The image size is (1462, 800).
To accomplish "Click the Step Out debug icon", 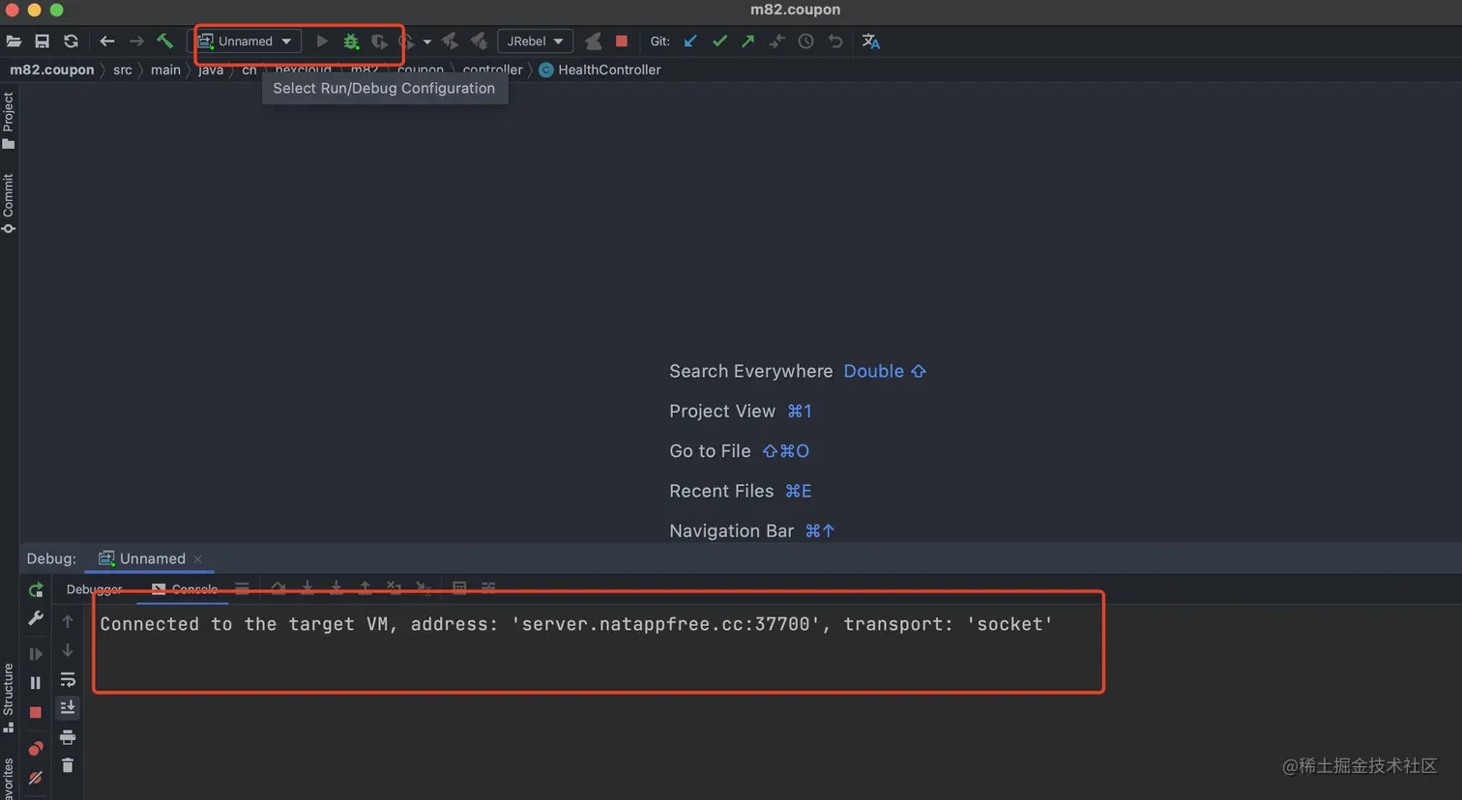I will (x=365, y=588).
